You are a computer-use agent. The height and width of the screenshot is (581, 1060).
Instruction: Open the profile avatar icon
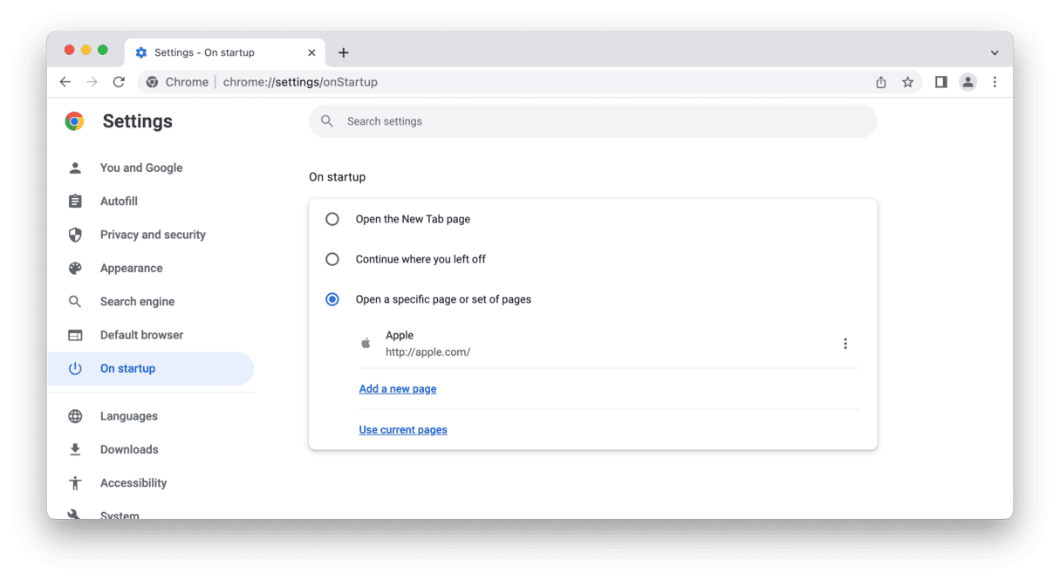[968, 82]
